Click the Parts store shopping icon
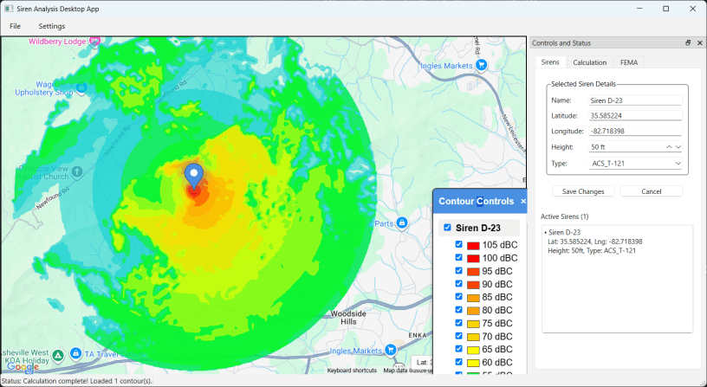Screen dimensions: 707x387 tap(402, 223)
